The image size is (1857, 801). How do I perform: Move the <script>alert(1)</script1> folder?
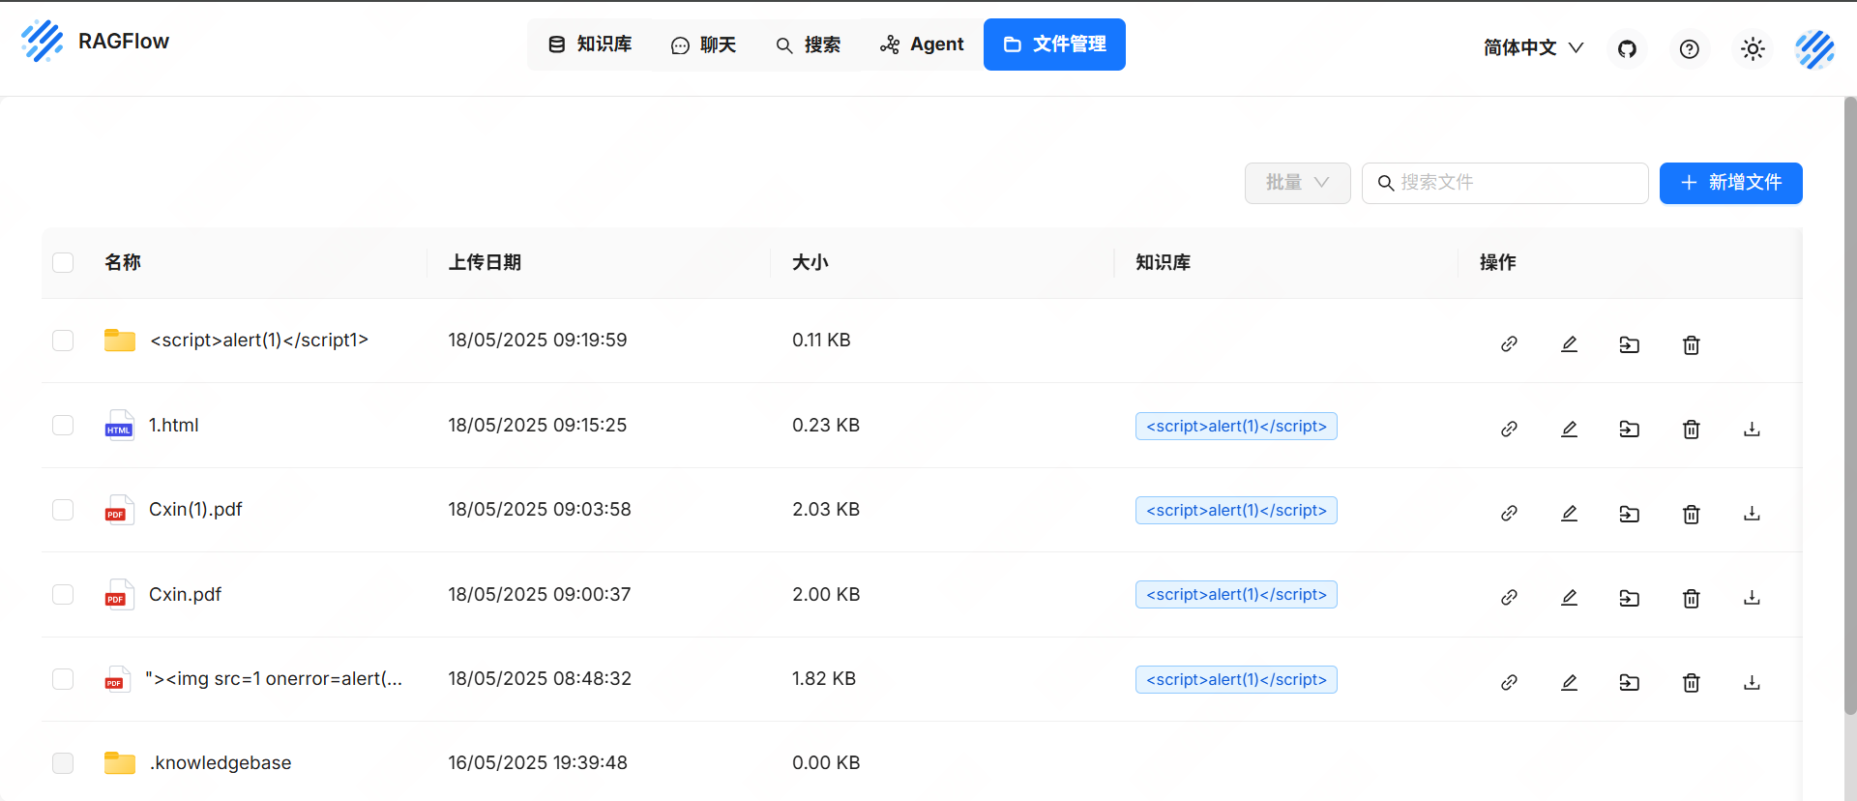coord(1630,344)
